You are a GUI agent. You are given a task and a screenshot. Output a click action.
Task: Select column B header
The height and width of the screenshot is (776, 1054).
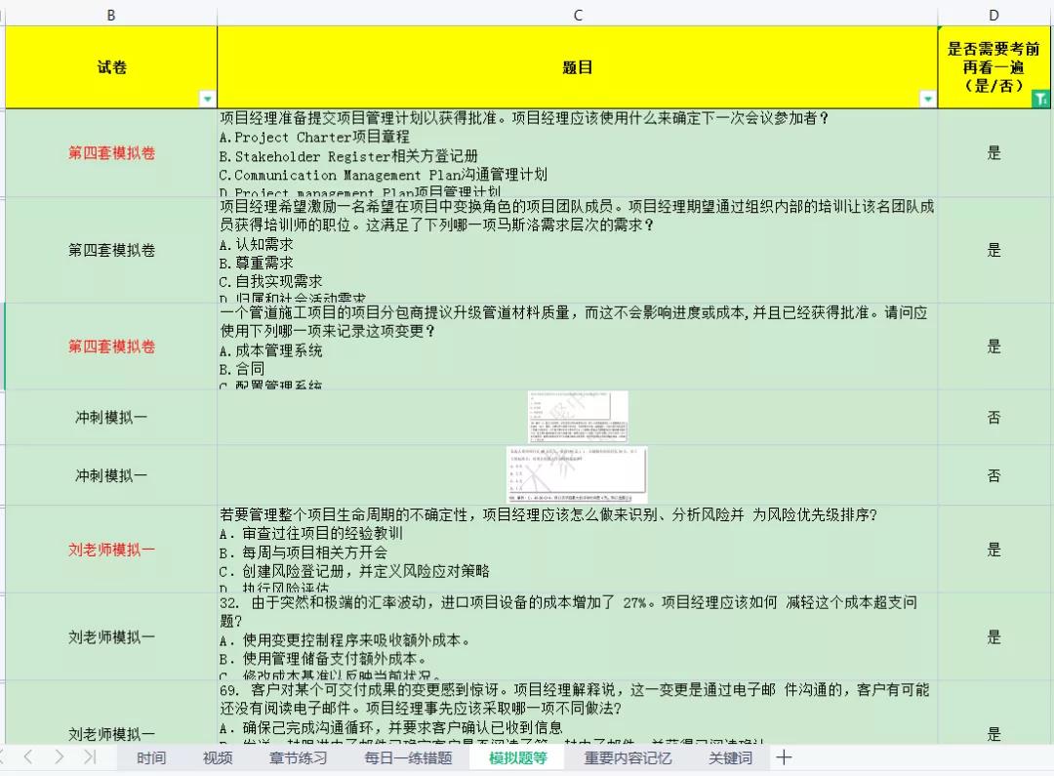[x=111, y=15]
